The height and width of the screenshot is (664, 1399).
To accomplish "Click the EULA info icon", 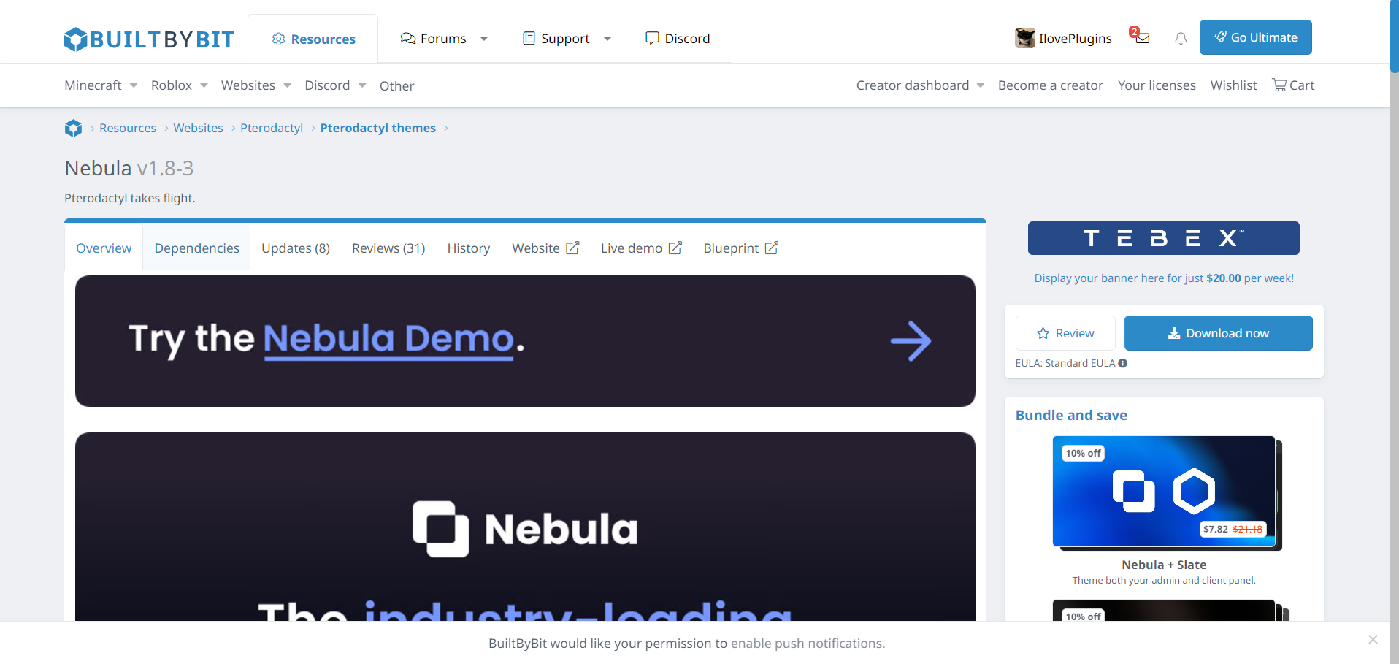I will point(1123,363).
